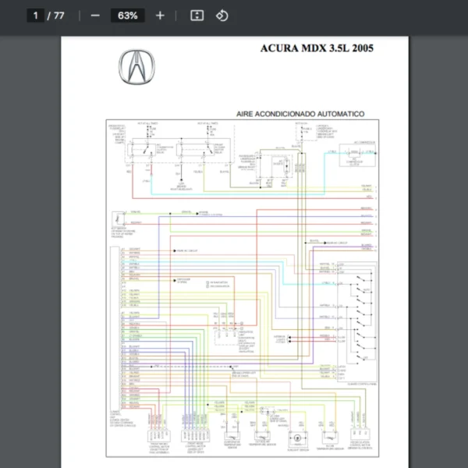Click the 63% zoom level box
Image resolution: width=468 pixels, height=468 pixels.
[127, 16]
